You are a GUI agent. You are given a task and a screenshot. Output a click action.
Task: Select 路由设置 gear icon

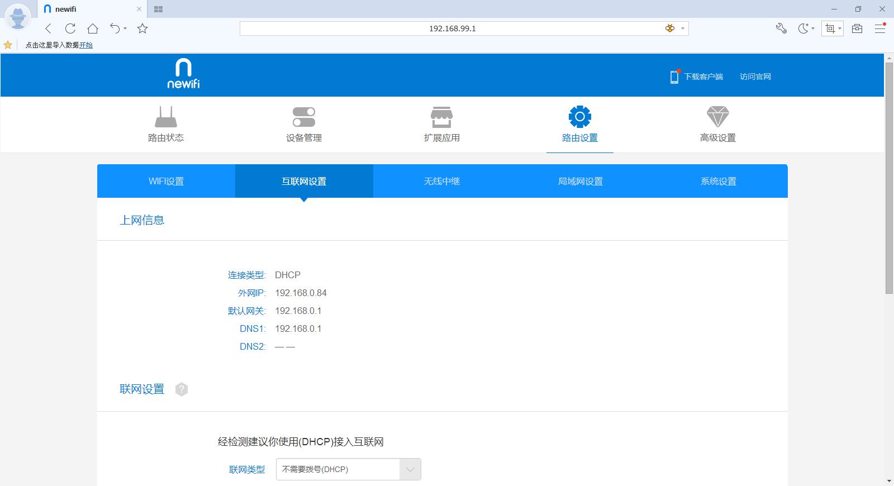(x=580, y=117)
